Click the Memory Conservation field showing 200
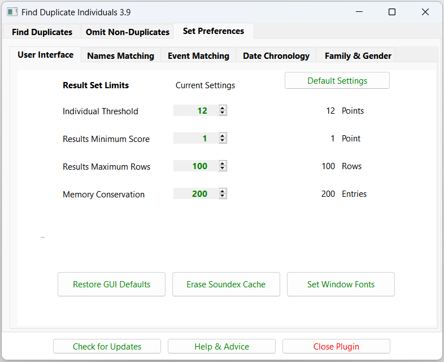This screenshot has height=362, width=444. pyautogui.click(x=196, y=194)
